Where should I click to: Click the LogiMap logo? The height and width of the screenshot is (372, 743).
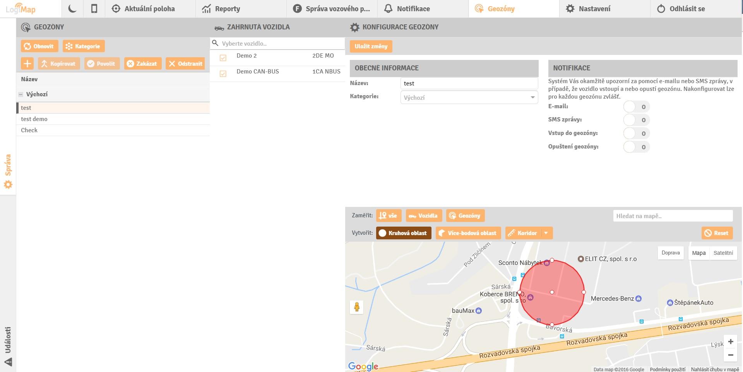(x=21, y=9)
